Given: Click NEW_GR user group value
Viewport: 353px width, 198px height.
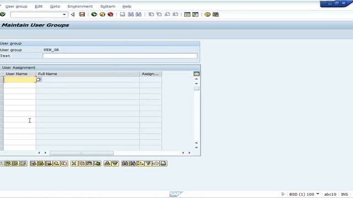Looking at the screenshot, I should click(x=51, y=50).
